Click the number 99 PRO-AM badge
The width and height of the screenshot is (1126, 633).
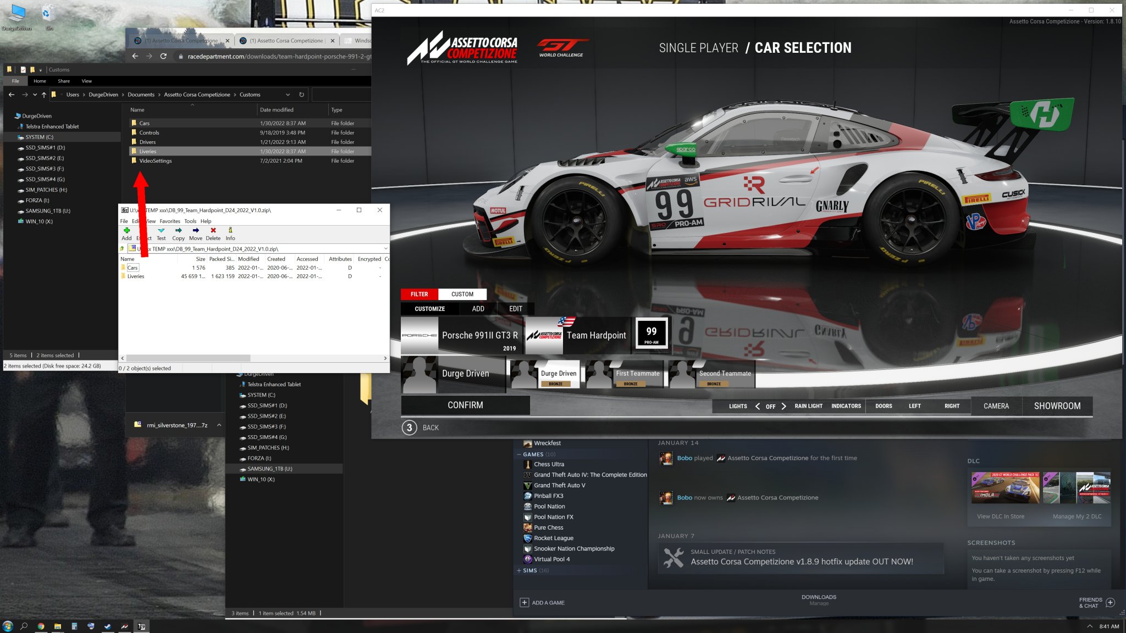(652, 334)
